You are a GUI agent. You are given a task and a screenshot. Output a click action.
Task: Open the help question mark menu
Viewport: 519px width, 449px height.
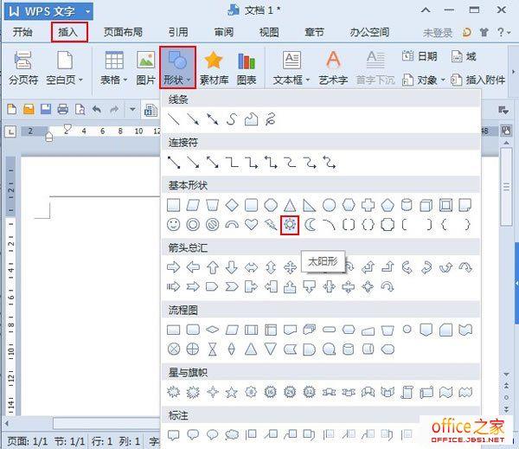coord(503,32)
